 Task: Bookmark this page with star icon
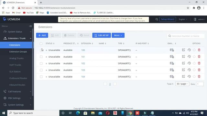point(188,8)
